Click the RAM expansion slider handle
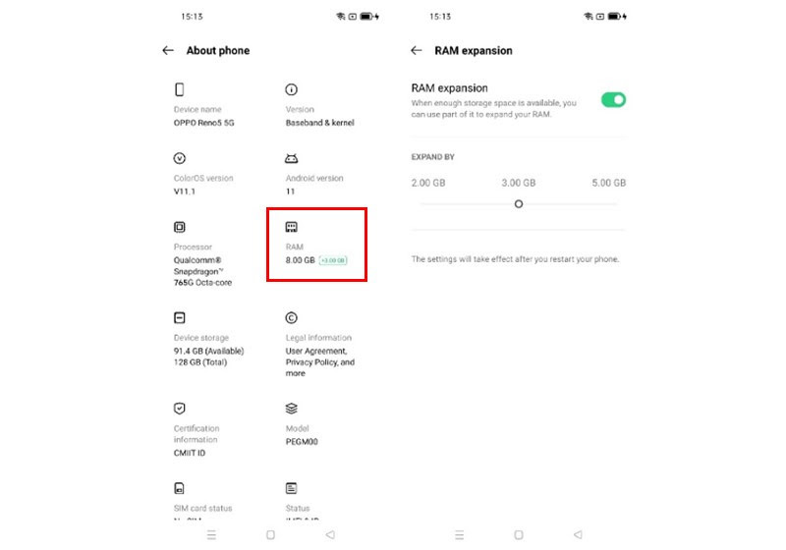786x550 pixels. tap(519, 204)
